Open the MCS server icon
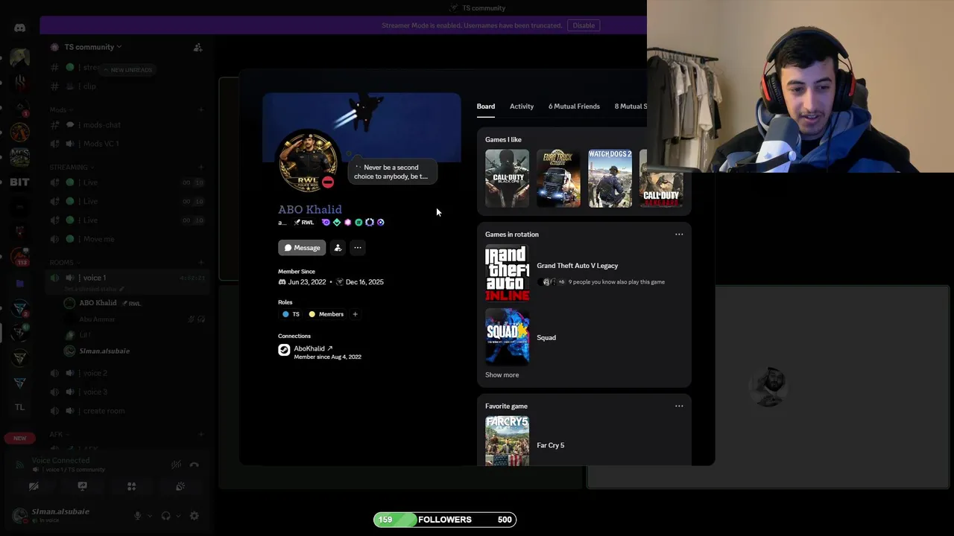 tap(20, 157)
